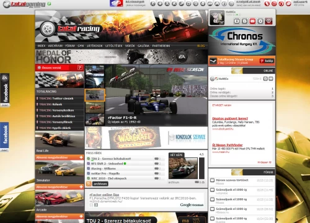The width and height of the screenshot is (310, 223).
Task: Open TRACING Versenylexikon sidebar link
Action: pos(56,110)
